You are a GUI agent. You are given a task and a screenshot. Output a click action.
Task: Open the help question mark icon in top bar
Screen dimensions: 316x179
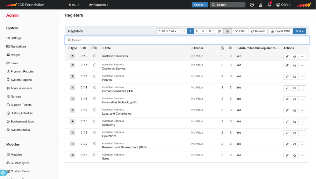point(252,5)
